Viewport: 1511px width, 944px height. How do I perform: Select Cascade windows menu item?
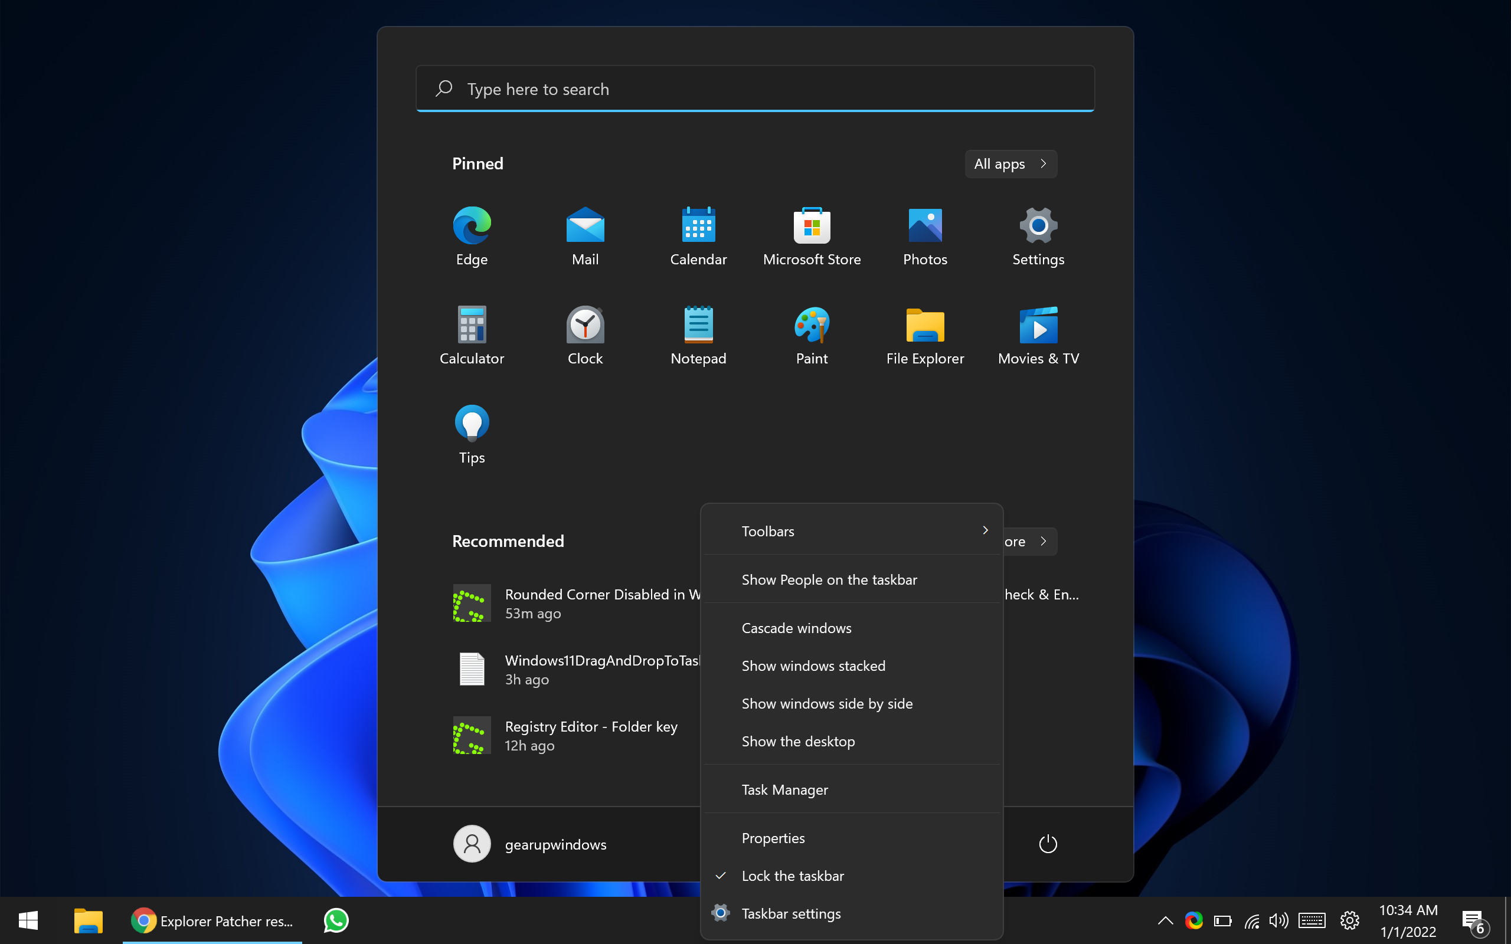(796, 628)
